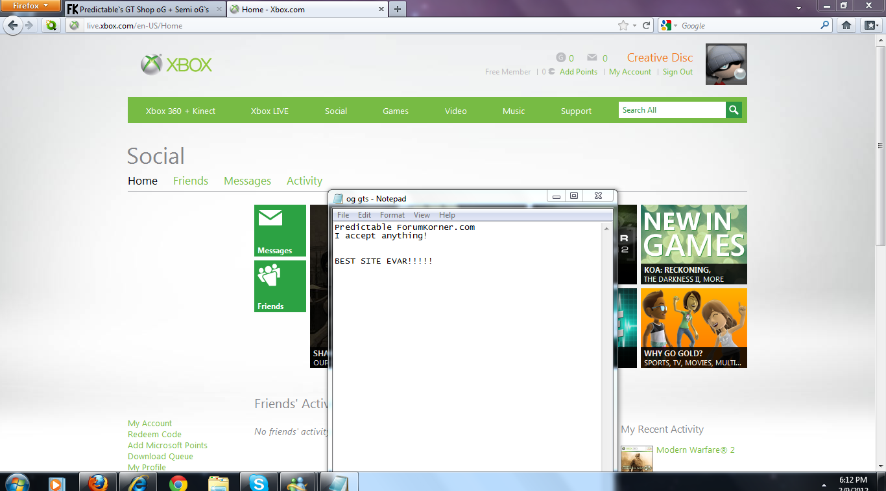The width and height of the screenshot is (886, 491).
Task: Click the Creative Disc avatar picture
Action: tap(726, 64)
